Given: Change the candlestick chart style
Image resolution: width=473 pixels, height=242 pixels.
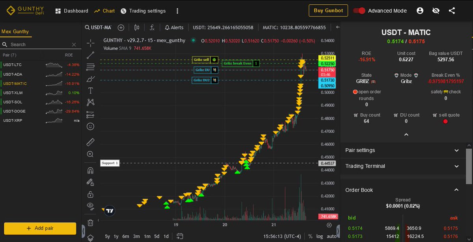Looking at the screenshot, I should coord(137,27).
